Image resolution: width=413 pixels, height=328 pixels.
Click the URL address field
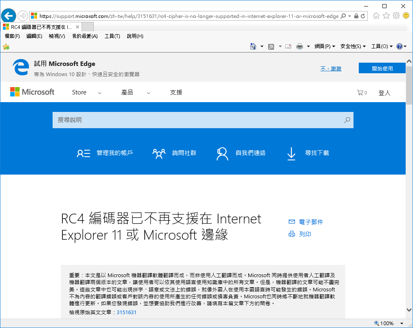click(189, 16)
